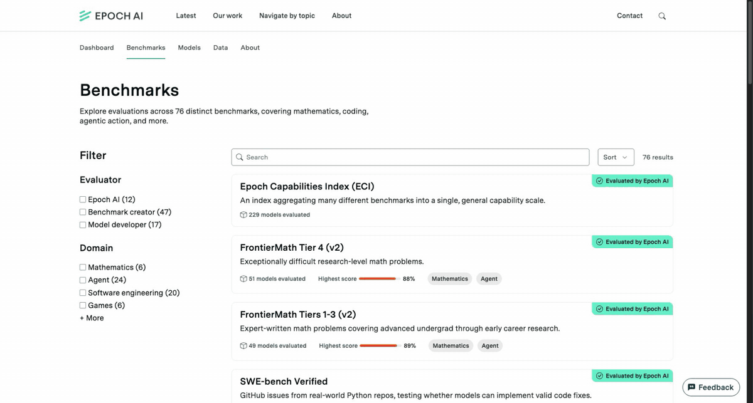Click the cube icon beside 51 models evaluated
This screenshot has height=403, width=753.
point(243,279)
